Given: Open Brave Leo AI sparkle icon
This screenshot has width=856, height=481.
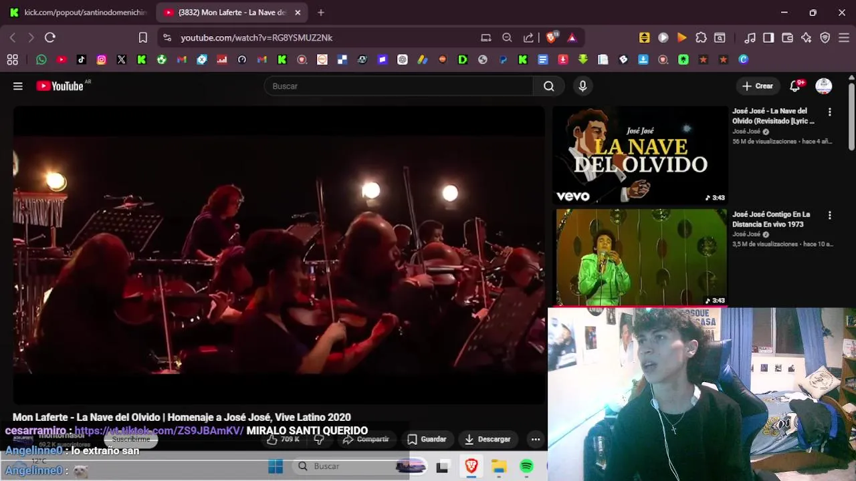Looking at the screenshot, I should 806,38.
